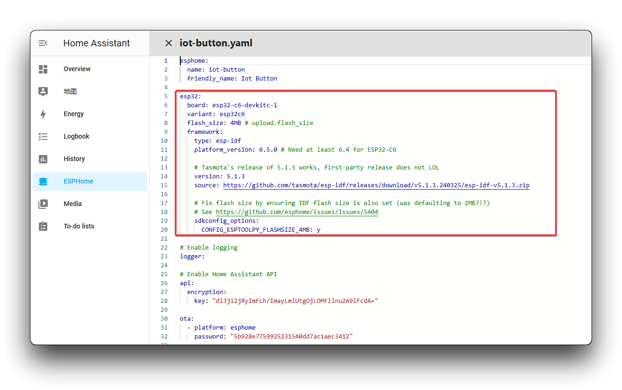Open the esphome issues 5404 link
Image resolution: width=622 pixels, height=390 pixels.
pos(297,212)
